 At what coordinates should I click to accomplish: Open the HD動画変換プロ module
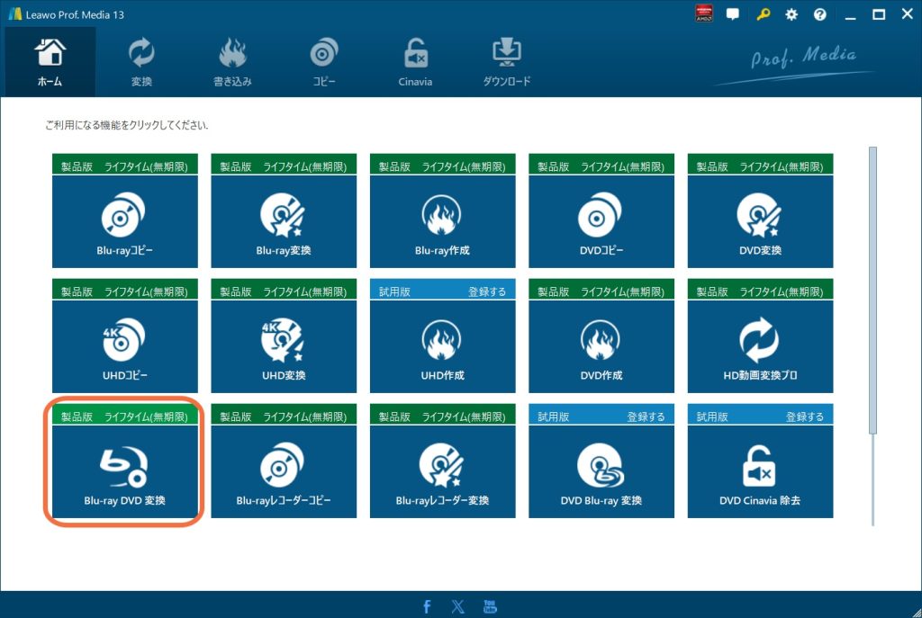760,346
